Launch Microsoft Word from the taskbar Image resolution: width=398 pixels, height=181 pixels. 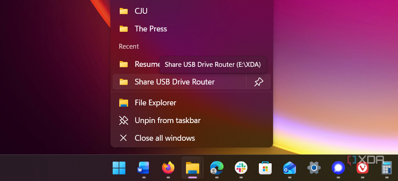144,168
